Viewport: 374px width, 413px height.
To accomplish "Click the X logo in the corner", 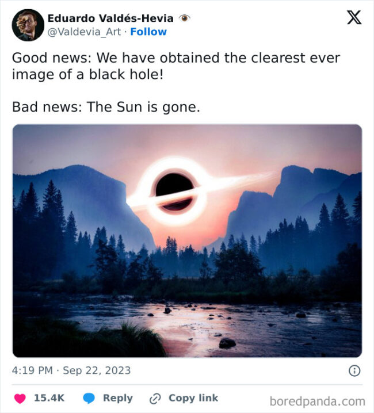I will [354, 18].
